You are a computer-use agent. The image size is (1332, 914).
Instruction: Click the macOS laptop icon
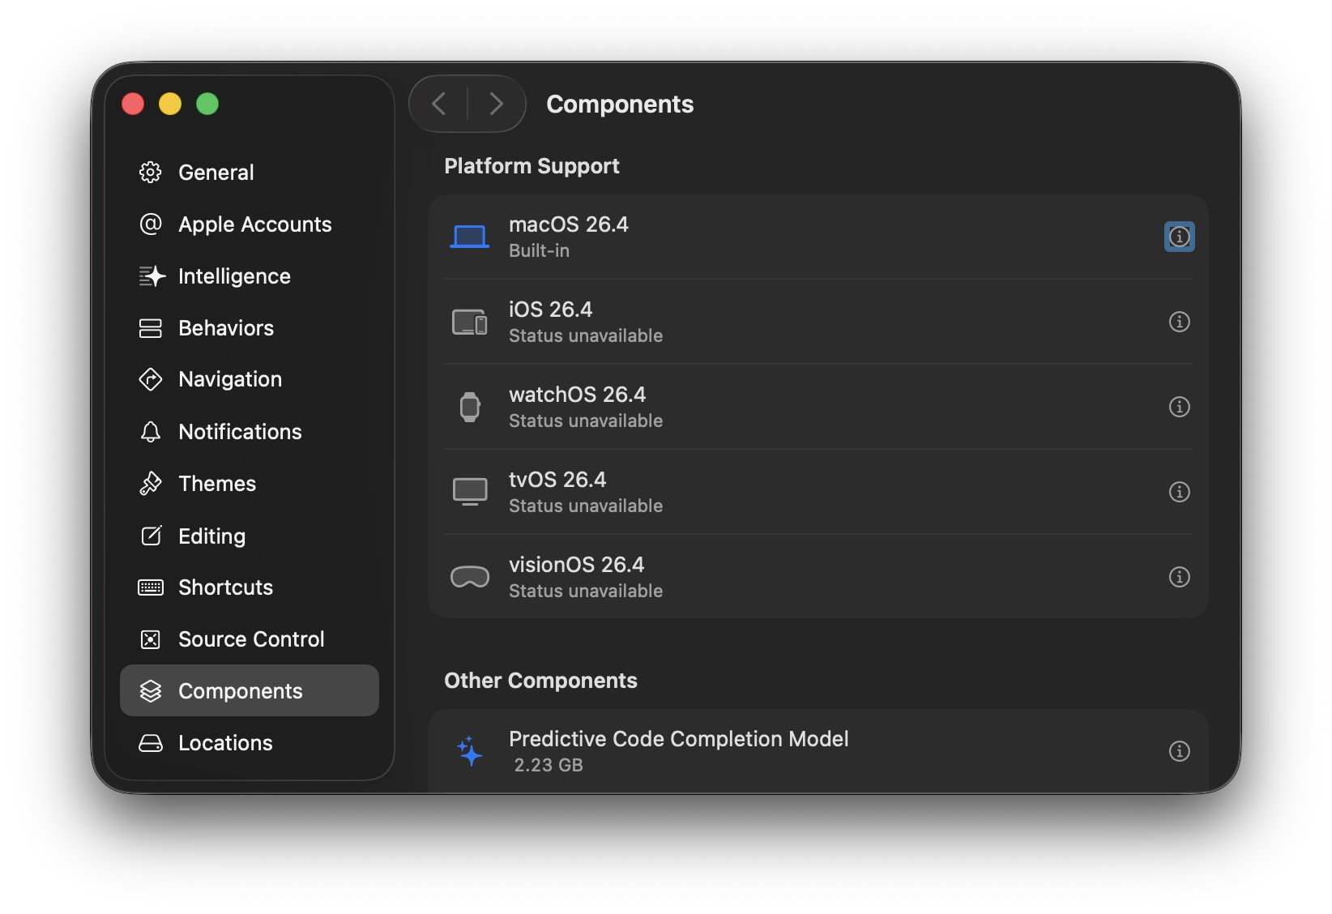[x=470, y=237]
